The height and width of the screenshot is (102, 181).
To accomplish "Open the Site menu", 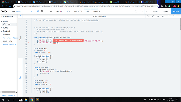I will [x=51, y=11].
